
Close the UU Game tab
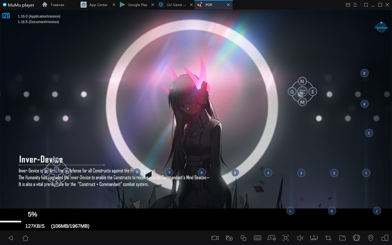point(191,5)
